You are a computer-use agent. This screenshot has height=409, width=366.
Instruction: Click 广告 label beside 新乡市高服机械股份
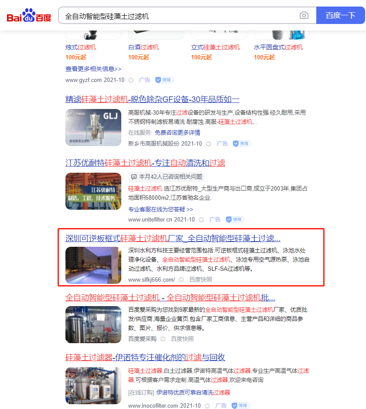222,144
